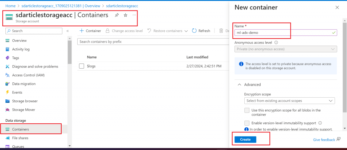Collapse the Advanced section
This screenshot has width=347, height=150.
(x=240, y=84)
